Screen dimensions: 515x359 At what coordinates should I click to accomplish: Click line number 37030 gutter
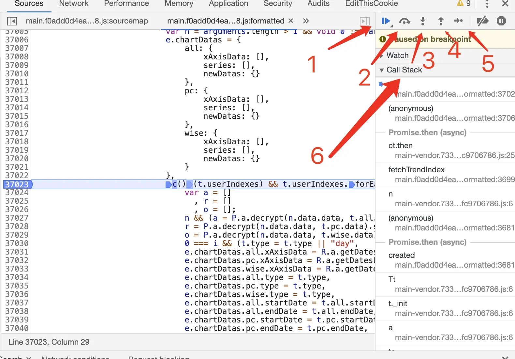click(17, 243)
